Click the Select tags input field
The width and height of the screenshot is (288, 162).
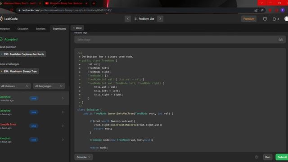[x=180, y=40]
